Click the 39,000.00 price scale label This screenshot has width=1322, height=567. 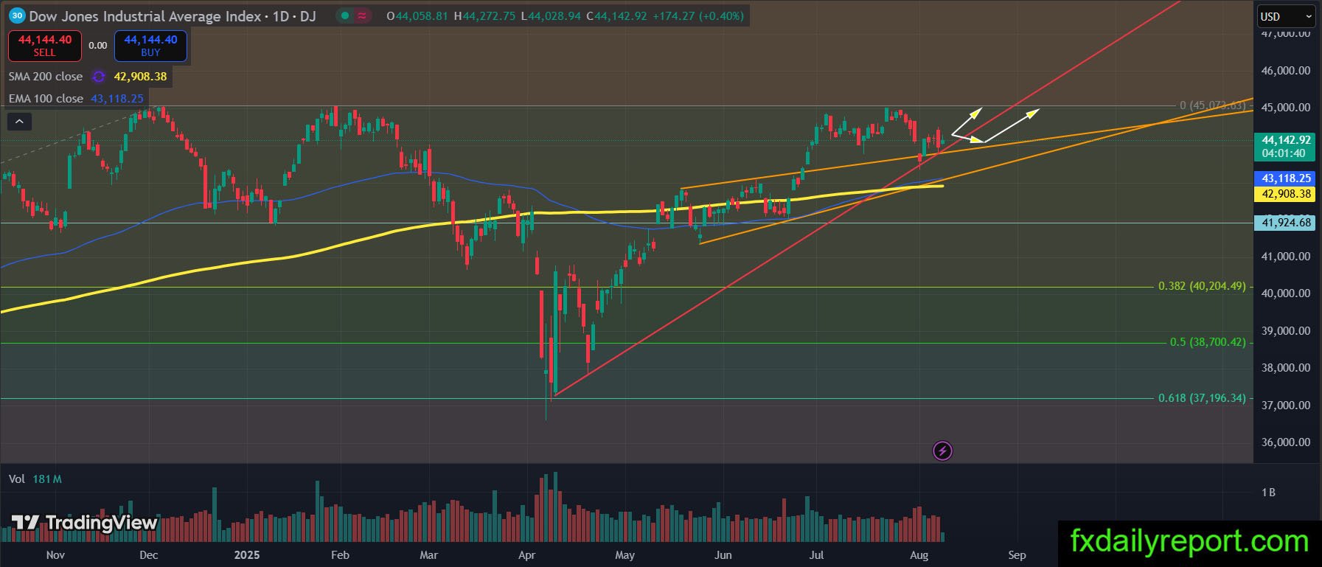pos(1286,331)
